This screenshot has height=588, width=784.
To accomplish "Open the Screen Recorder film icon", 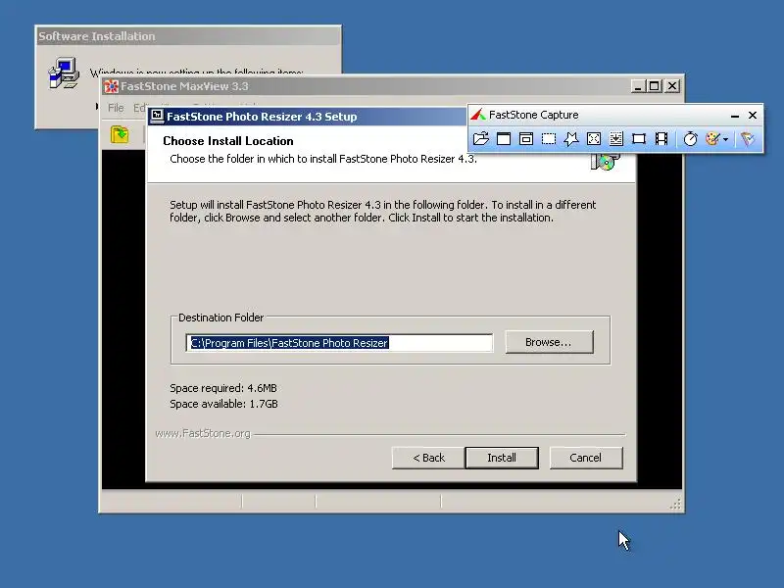I will [661, 138].
